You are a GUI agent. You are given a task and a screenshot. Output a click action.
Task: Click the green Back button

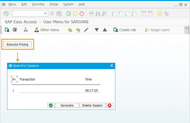click(x=68, y=14)
